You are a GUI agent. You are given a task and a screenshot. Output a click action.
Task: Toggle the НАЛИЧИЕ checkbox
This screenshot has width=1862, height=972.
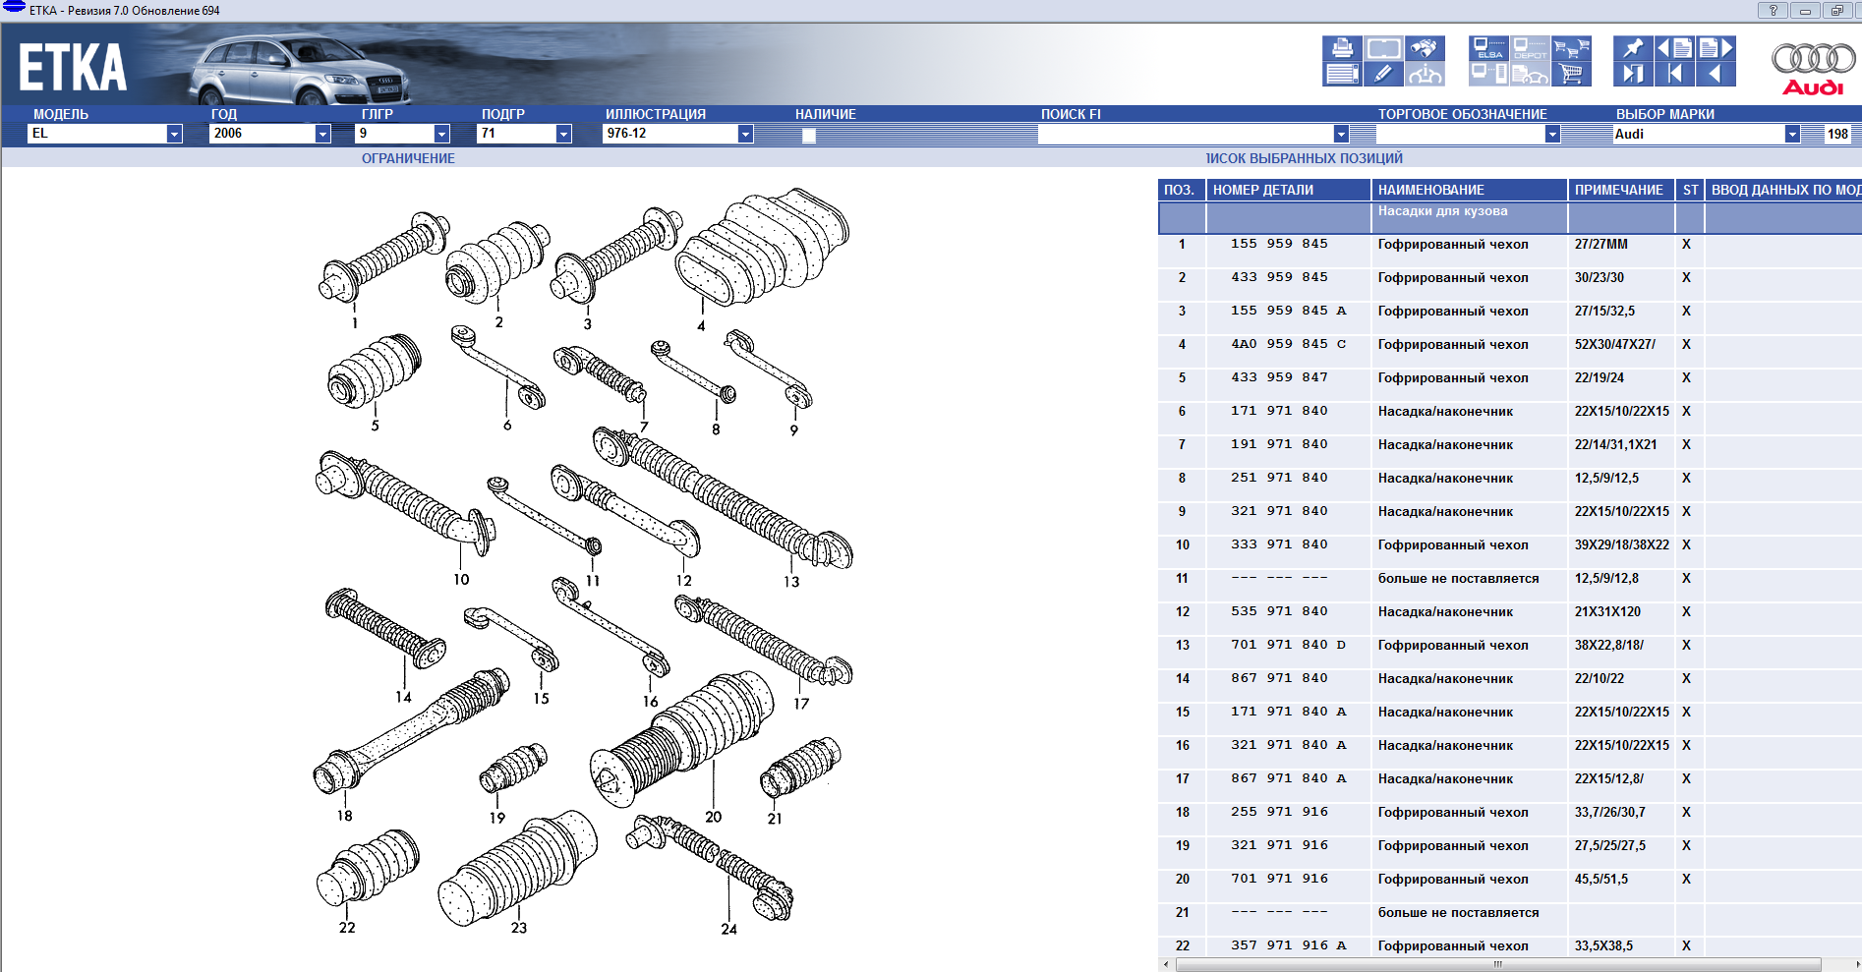pos(808,136)
